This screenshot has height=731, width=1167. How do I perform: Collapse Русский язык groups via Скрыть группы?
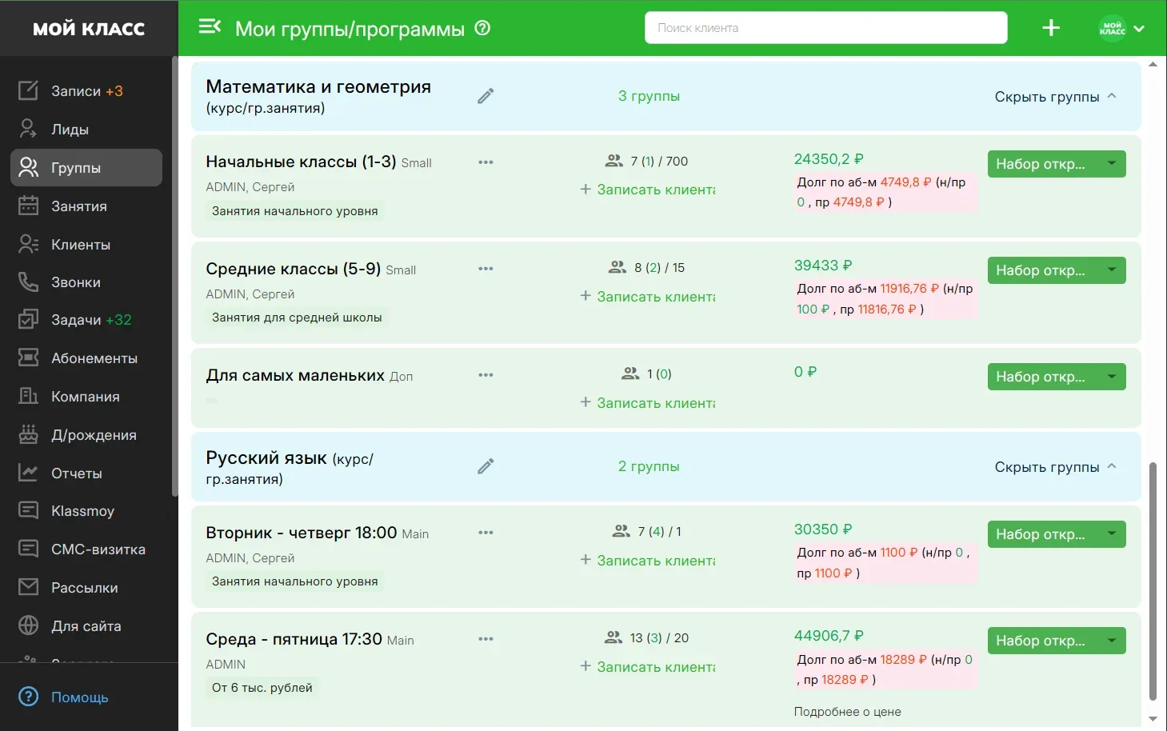pos(1055,467)
